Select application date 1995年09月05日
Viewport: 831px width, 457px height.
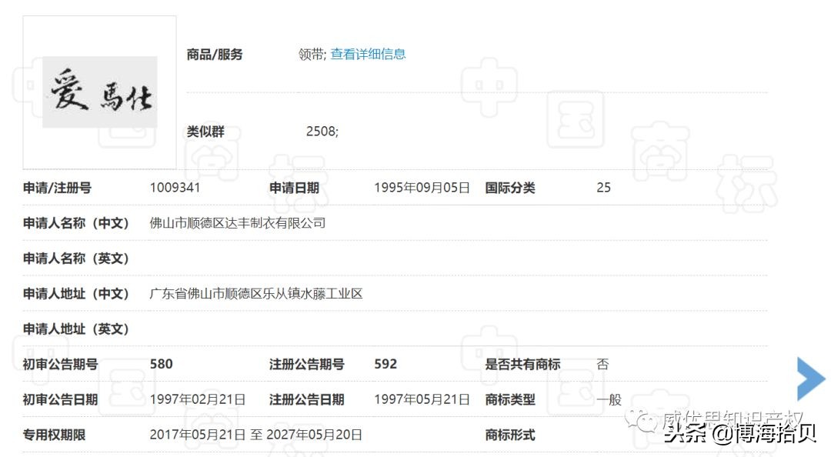pos(422,188)
